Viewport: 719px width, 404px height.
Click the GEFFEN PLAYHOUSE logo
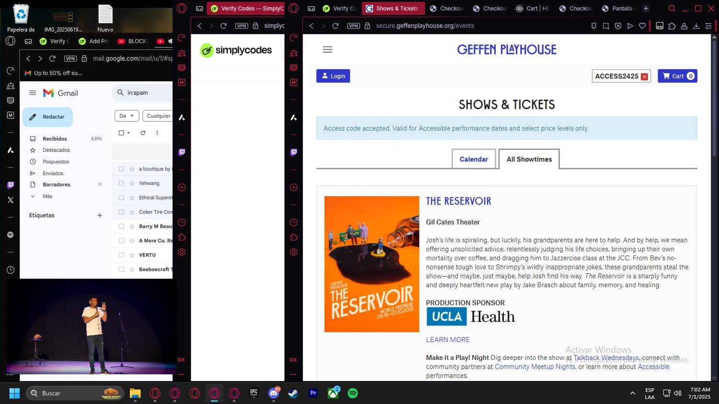point(507,50)
